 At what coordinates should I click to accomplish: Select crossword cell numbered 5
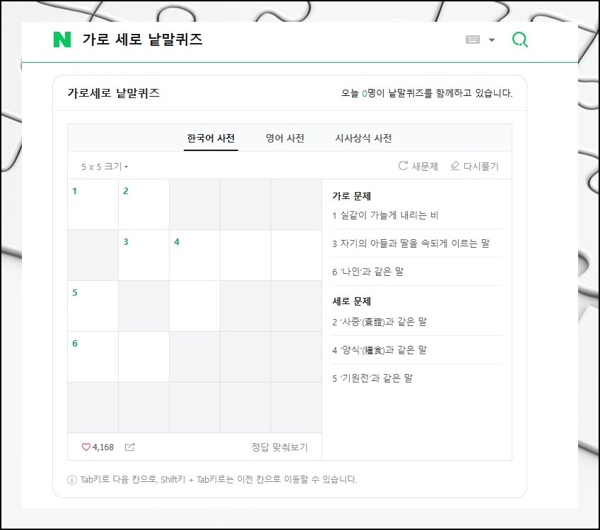coord(93,306)
